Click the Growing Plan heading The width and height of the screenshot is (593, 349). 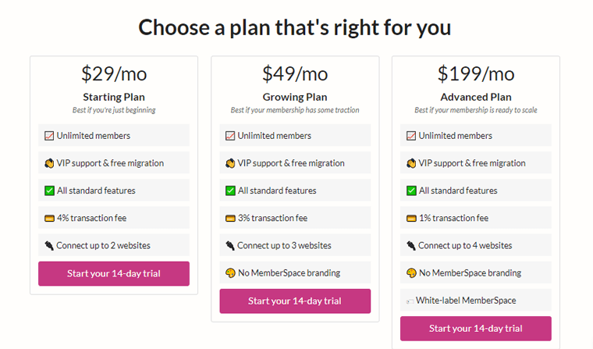click(295, 98)
